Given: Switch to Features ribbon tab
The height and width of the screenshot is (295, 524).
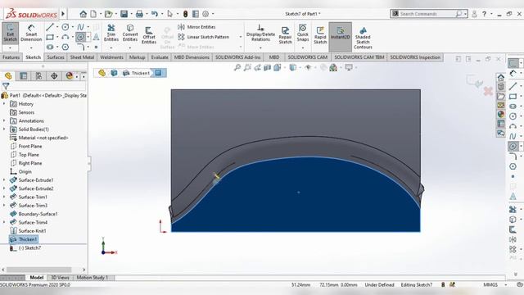Looking at the screenshot, I should coord(11,57).
